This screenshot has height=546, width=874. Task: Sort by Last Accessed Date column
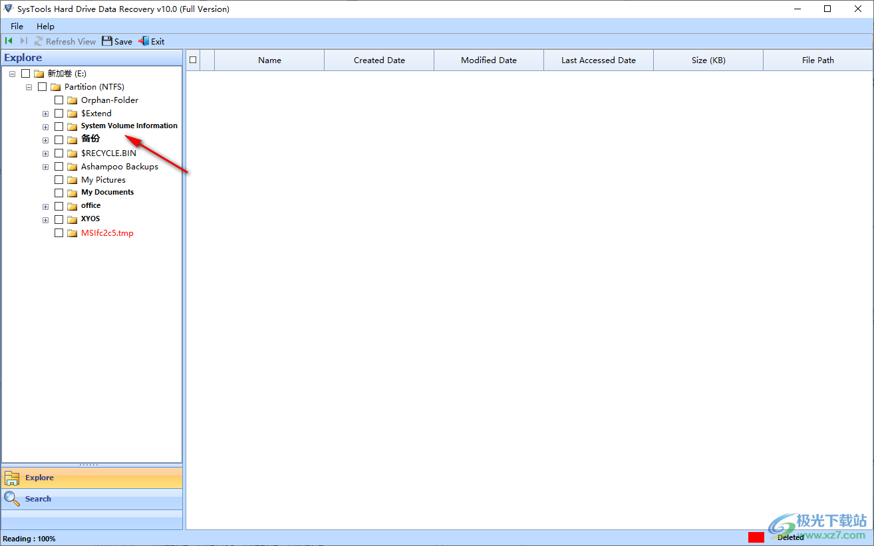click(x=599, y=60)
